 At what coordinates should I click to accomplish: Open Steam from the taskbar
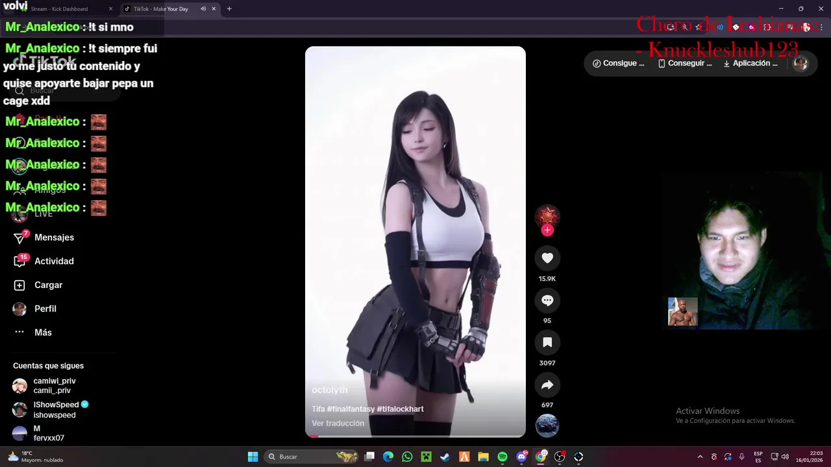click(445, 457)
